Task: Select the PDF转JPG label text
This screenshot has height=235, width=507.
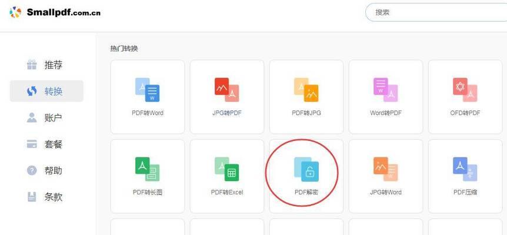Action: point(306,113)
